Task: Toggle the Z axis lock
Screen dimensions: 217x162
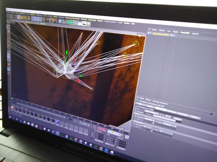Action: click(x=40, y=19)
